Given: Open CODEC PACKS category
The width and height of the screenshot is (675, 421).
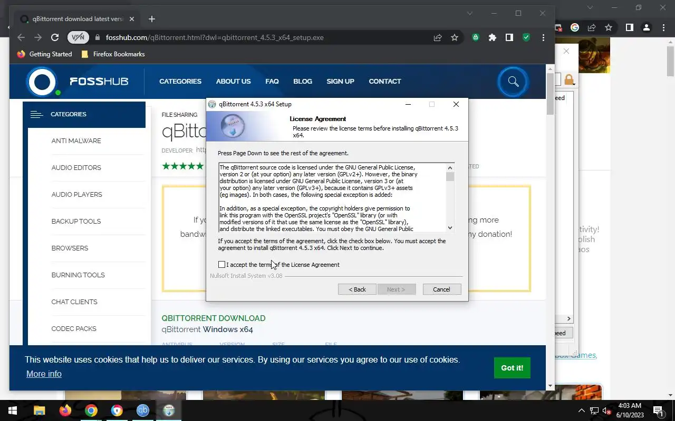Looking at the screenshot, I should pyautogui.click(x=74, y=329).
